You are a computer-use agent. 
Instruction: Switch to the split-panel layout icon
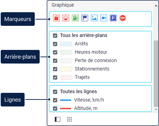pyautogui.click(x=58, y=119)
